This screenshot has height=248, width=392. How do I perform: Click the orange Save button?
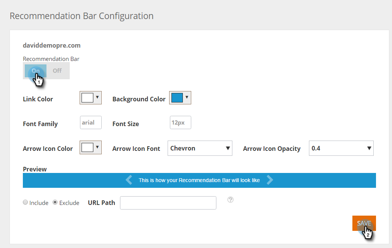[x=364, y=223]
